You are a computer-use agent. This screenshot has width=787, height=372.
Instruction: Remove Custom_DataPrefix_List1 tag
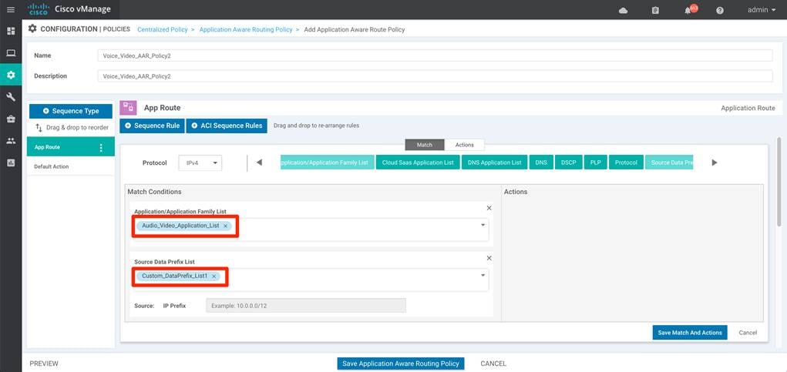[x=214, y=276]
